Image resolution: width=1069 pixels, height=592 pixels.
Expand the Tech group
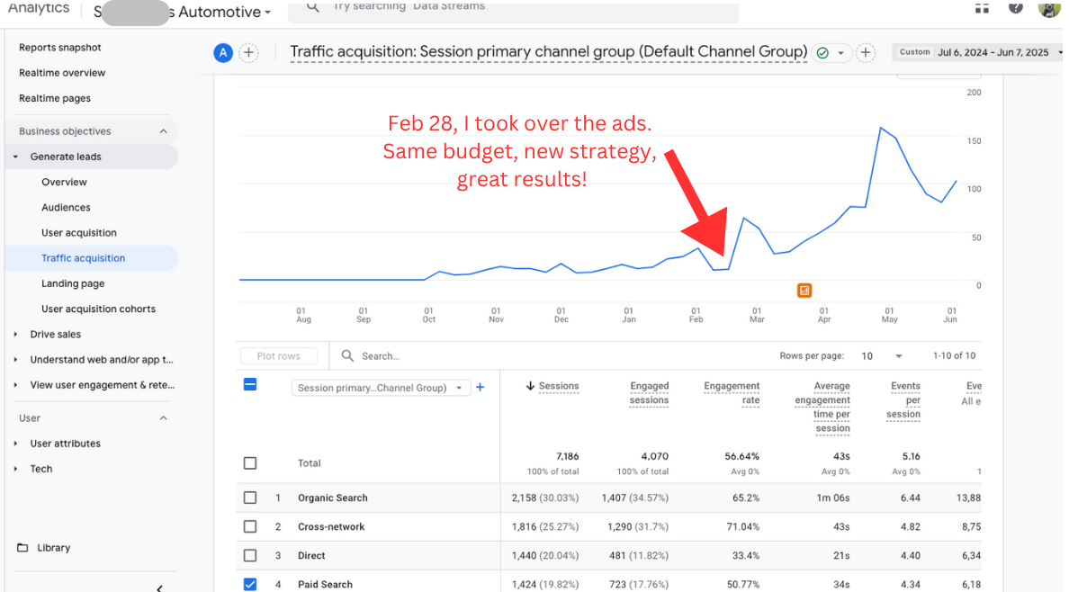coord(15,469)
